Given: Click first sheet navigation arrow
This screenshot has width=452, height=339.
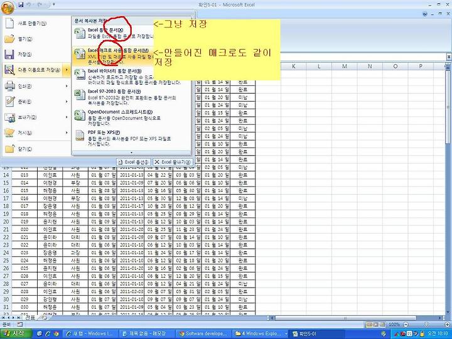Looking at the screenshot, I should point(3,318).
